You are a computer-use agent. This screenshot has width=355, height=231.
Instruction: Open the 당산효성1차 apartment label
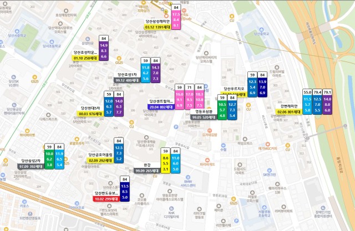coord(127,75)
